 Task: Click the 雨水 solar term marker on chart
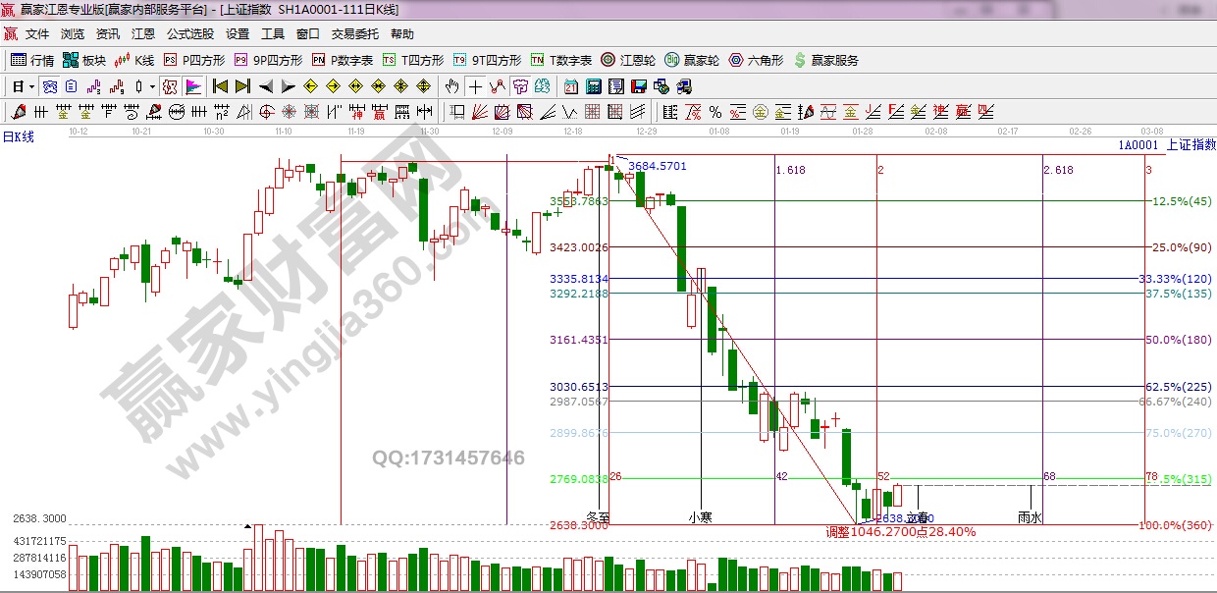[x=1030, y=516]
